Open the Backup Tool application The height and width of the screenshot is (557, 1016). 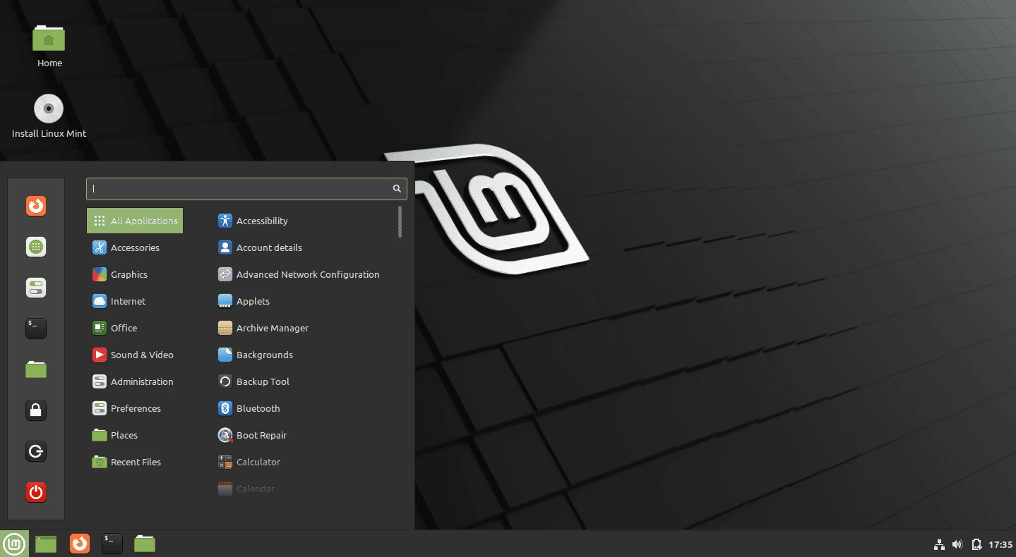pos(263,381)
